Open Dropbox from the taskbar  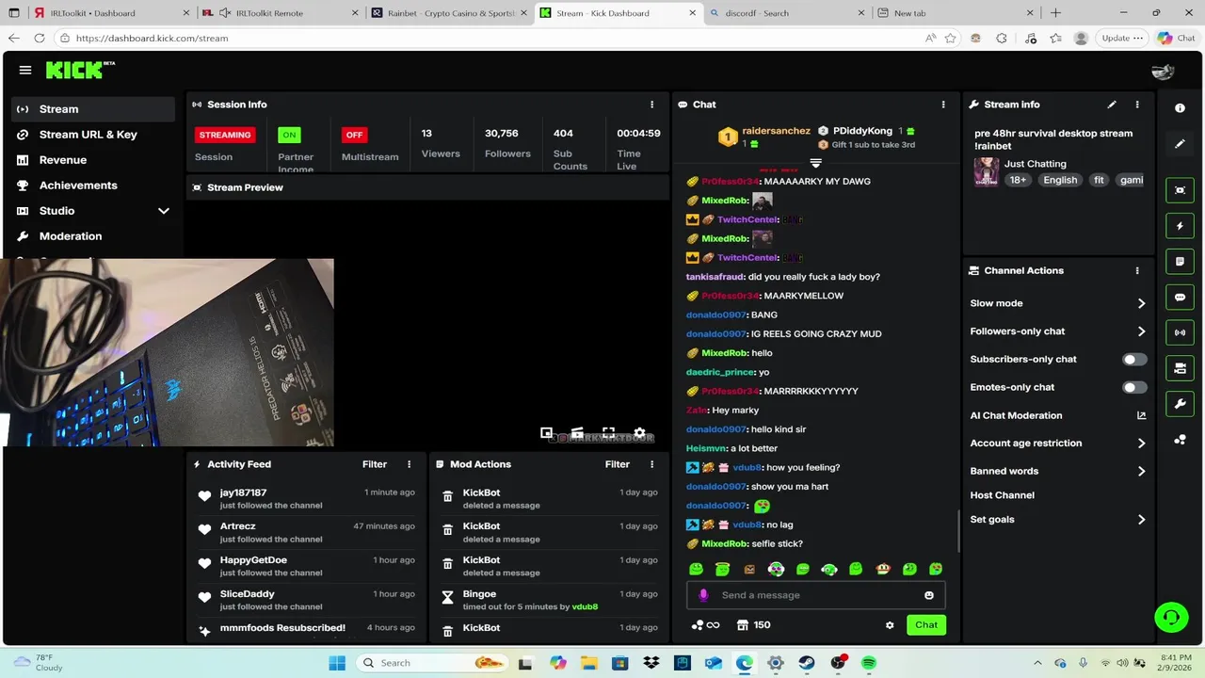coord(651,663)
